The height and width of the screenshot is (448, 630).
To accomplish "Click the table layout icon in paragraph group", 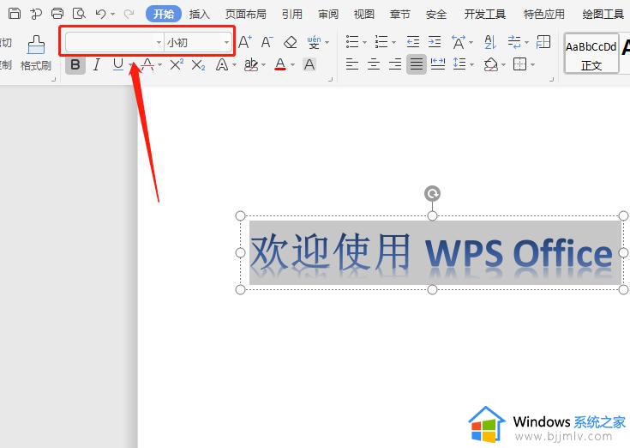I will click(543, 42).
